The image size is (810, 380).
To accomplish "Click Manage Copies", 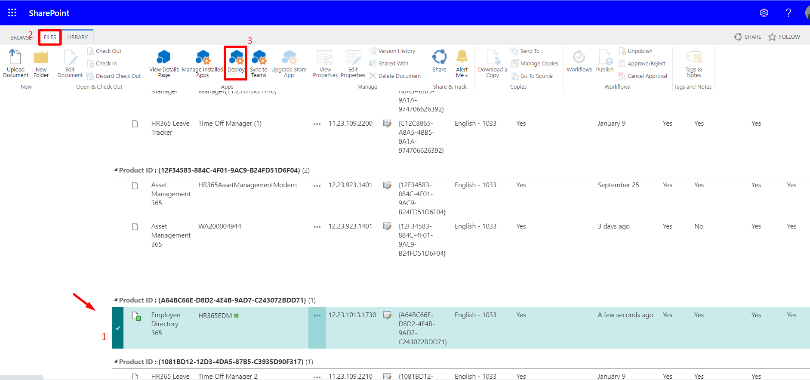I will [535, 63].
